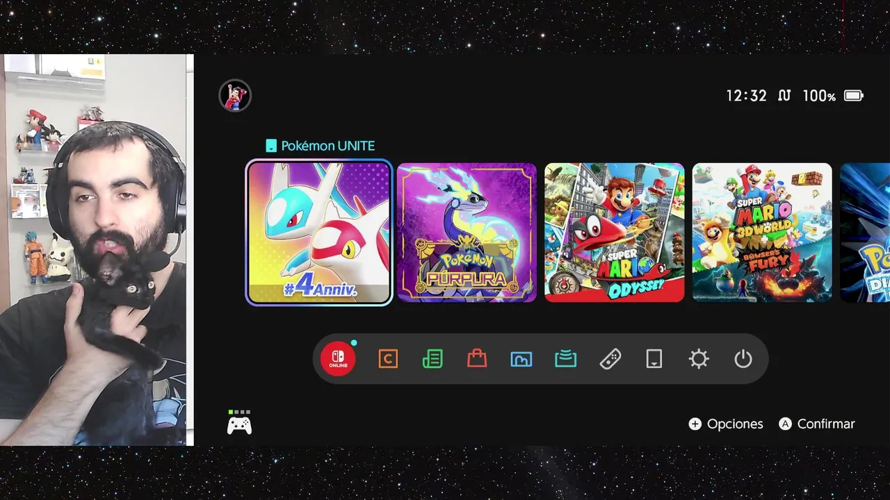Click the network connection status icon
This screenshot has width=890, height=500.
[x=784, y=96]
